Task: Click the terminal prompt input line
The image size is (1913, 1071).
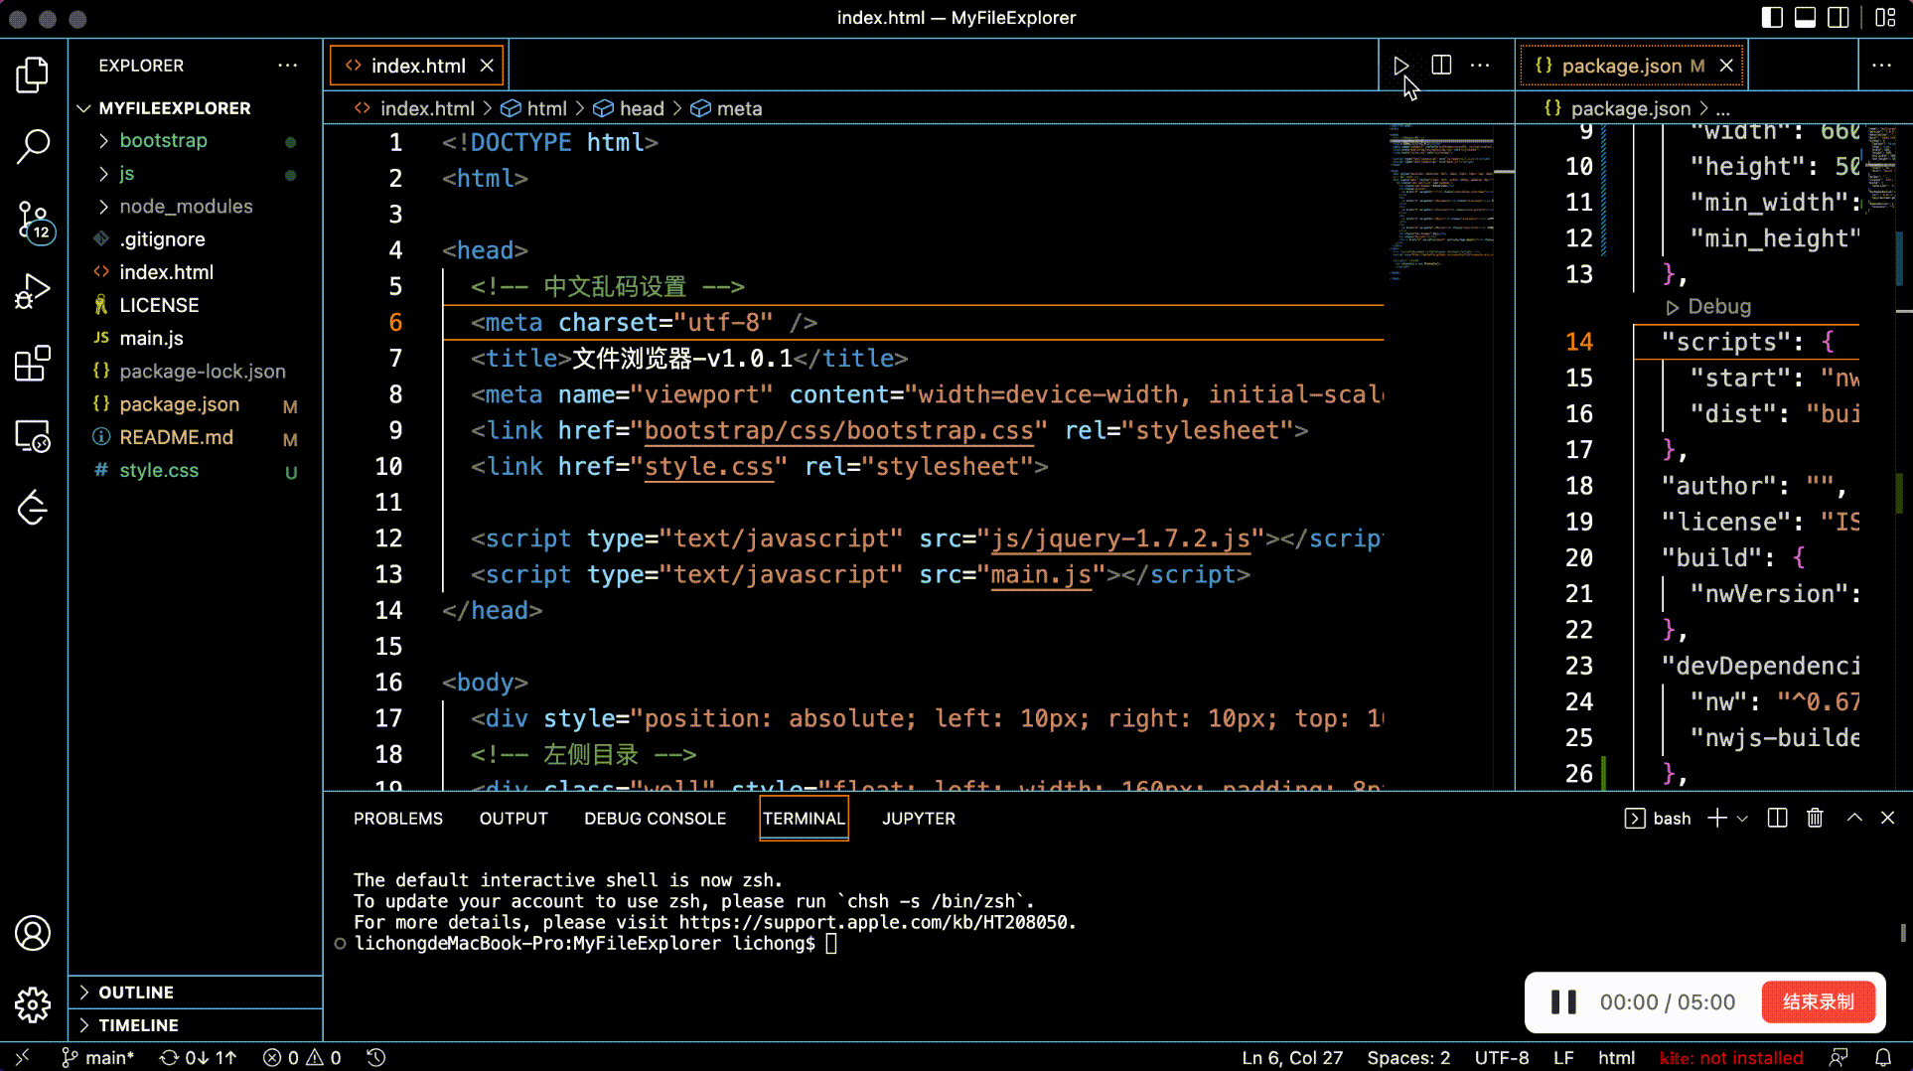Action: coord(596,943)
